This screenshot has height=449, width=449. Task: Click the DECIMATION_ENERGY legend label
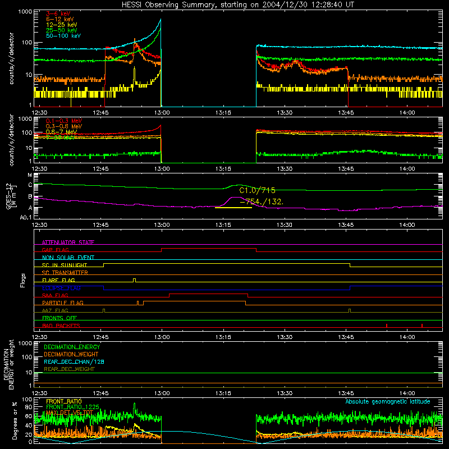pos(72,347)
